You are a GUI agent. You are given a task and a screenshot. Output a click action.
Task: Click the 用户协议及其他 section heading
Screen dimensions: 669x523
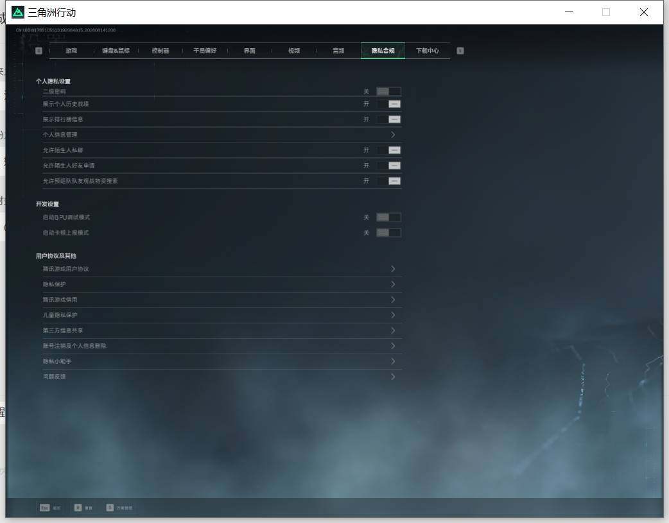tap(56, 256)
